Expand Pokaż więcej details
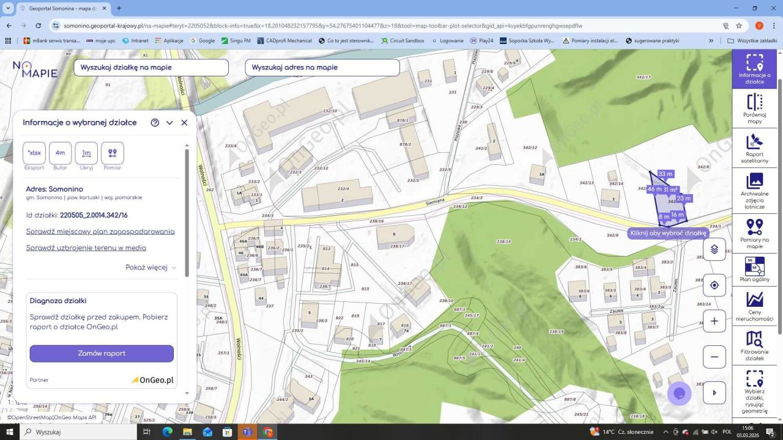Screen dimensions: 783x440 tap(150, 268)
